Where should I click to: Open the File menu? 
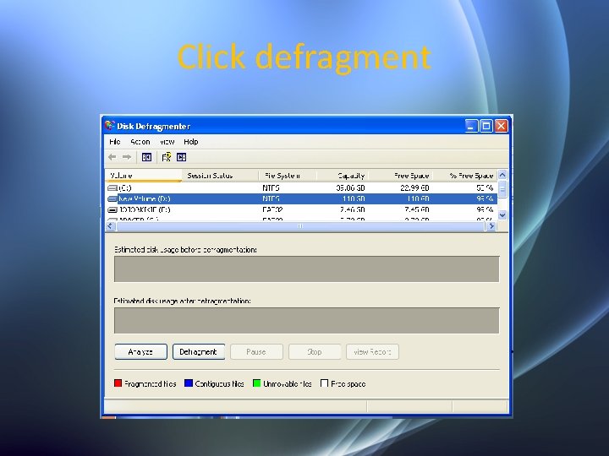[x=114, y=142]
